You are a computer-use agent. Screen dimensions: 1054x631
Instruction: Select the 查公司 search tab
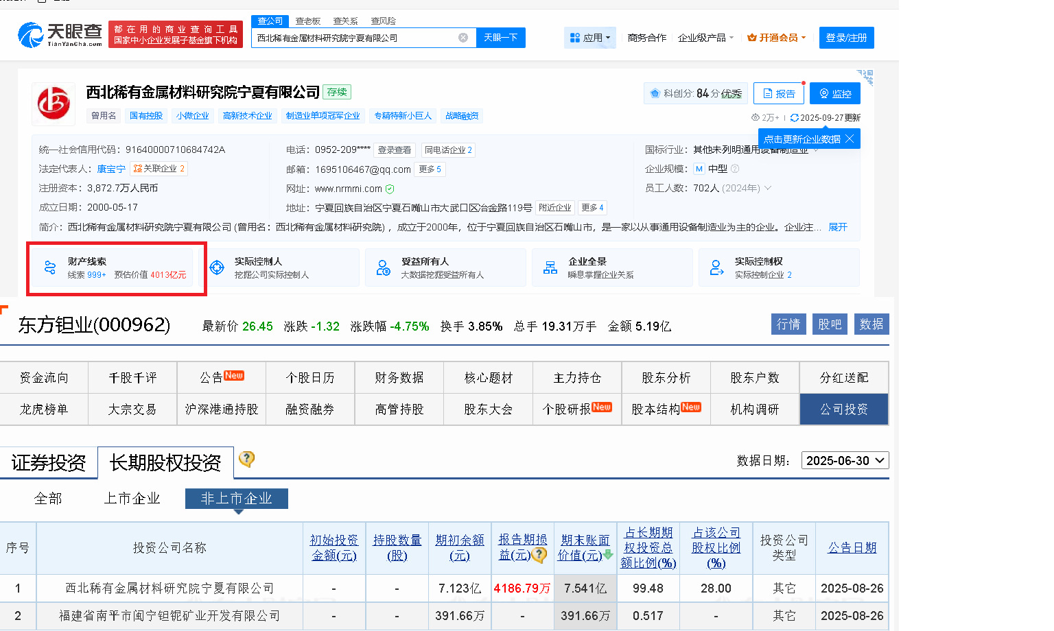pyautogui.click(x=270, y=21)
